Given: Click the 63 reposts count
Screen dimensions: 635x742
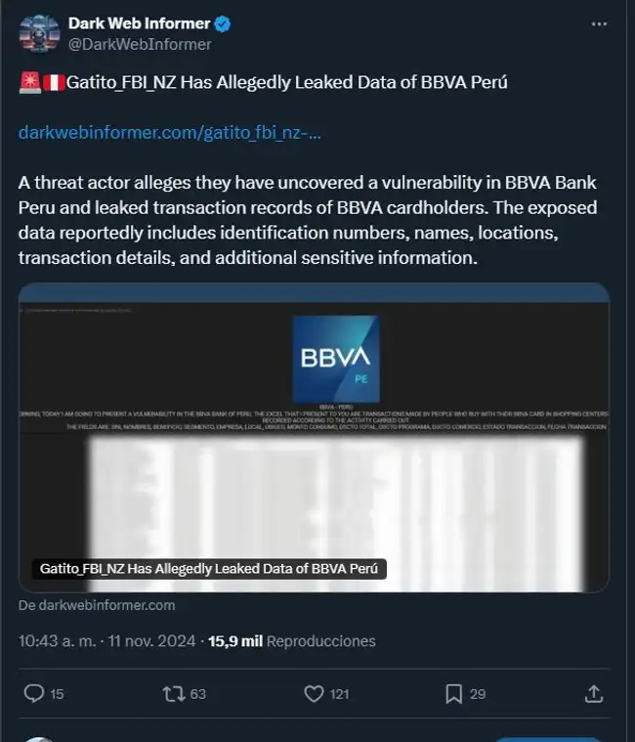Looking at the screenshot, I should point(197,694).
